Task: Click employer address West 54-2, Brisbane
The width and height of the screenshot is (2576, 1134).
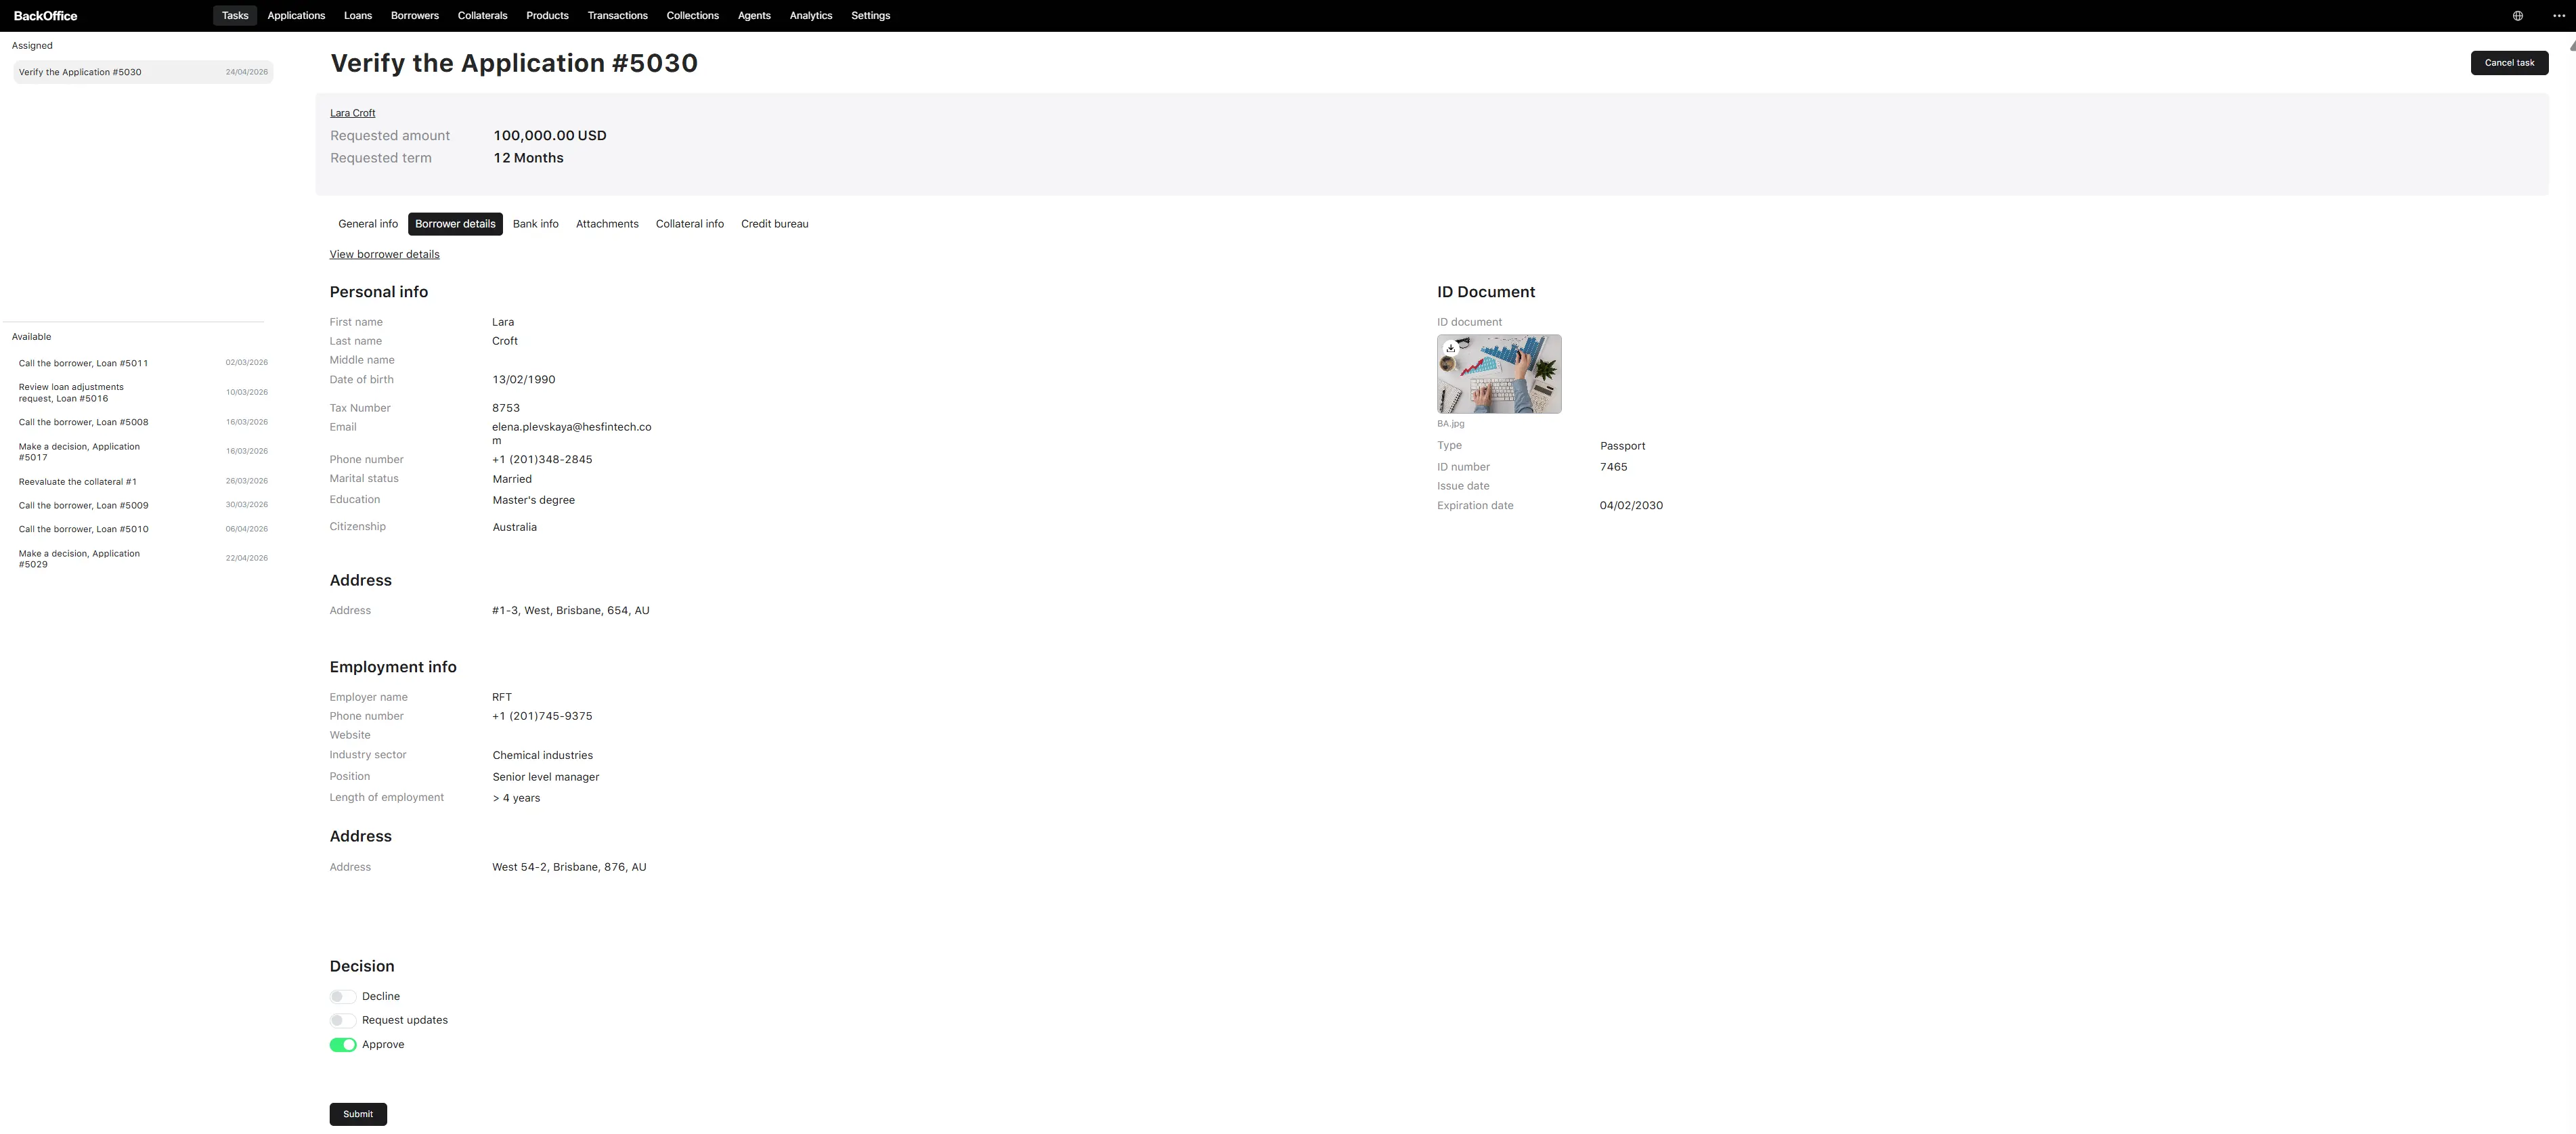Action: (x=569, y=868)
